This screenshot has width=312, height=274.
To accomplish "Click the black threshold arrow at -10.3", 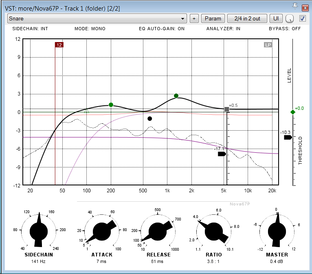I will click(288, 138).
